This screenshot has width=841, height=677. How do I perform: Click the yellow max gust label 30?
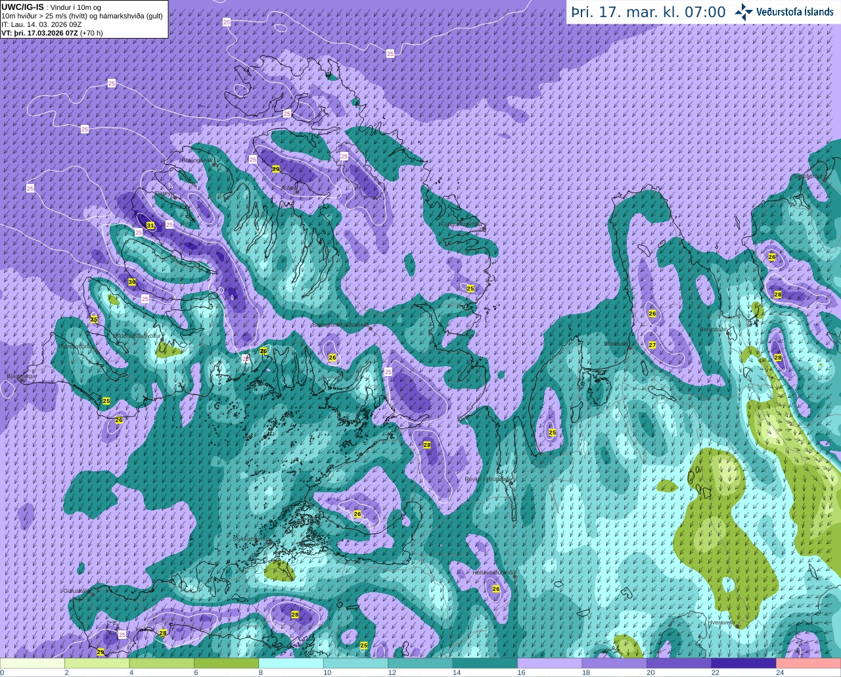tap(132, 282)
